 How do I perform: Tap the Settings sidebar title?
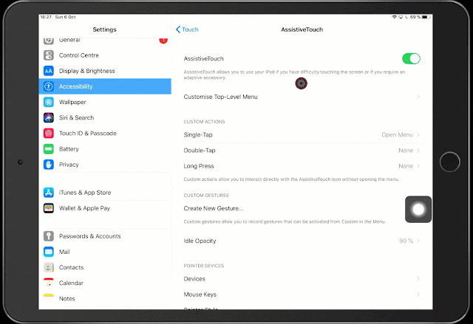click(104, 30)
